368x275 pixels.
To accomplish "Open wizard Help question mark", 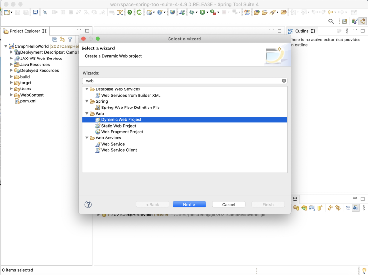I will click(88, 205).
